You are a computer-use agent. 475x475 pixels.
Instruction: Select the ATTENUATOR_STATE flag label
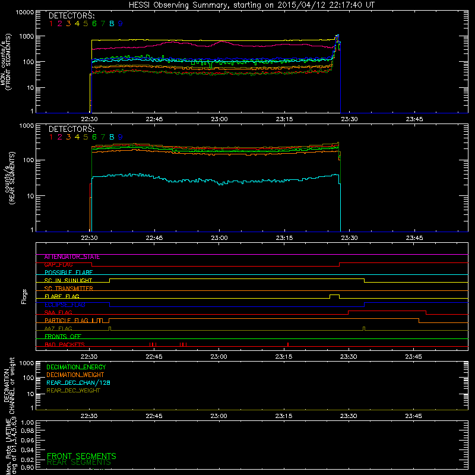72,257
